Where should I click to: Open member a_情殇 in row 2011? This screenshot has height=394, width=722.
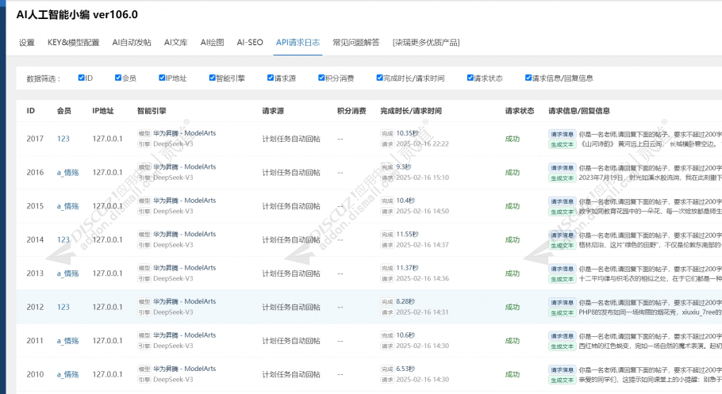pos(67,341)
